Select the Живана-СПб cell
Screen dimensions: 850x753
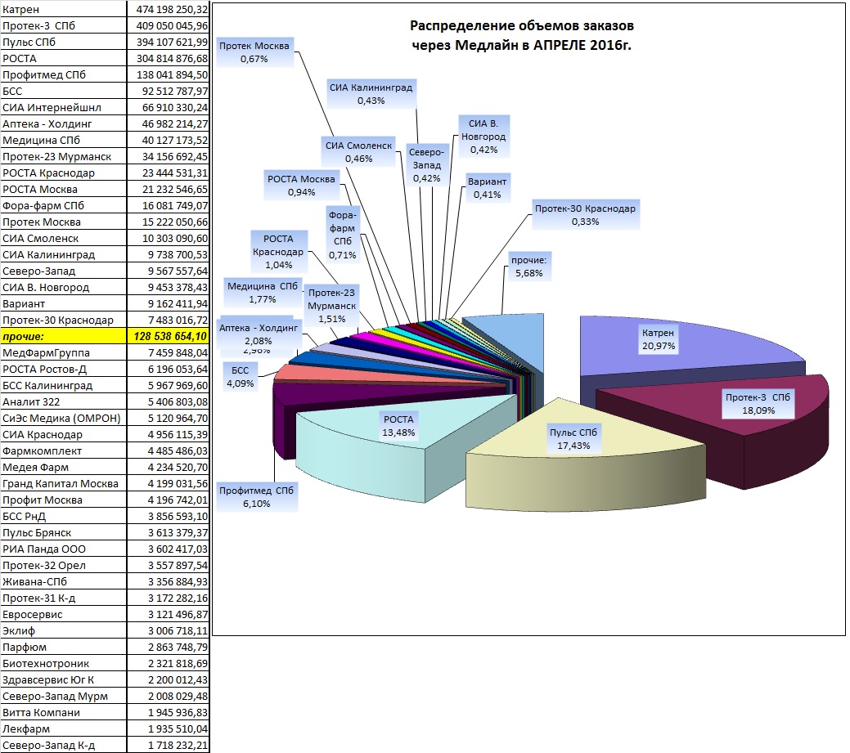(64, 582)
